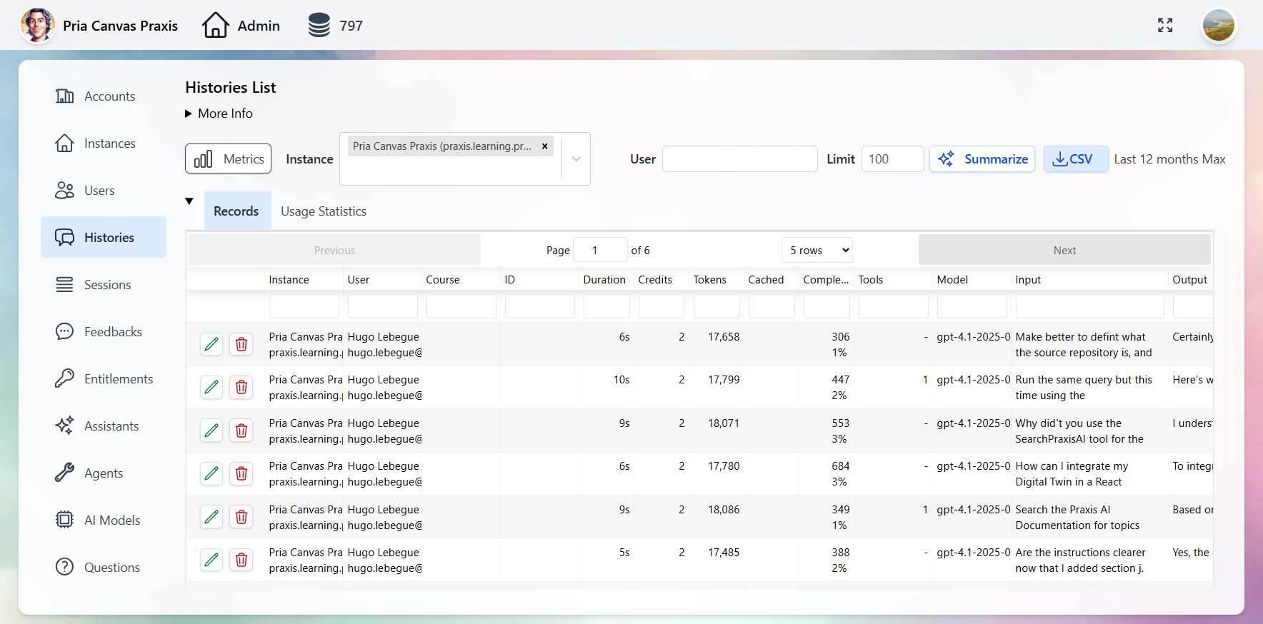Open the 5 rows page size dropdown
1263x624 pixels.
coord(817,251)
